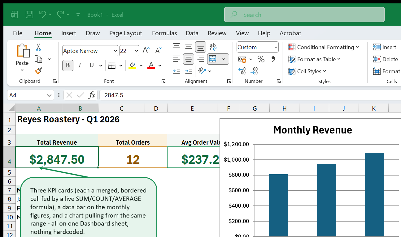Expand the Format as Table menu

(x=314, y=59)
